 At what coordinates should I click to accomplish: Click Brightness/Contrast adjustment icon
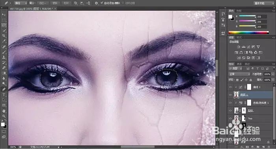239,47
